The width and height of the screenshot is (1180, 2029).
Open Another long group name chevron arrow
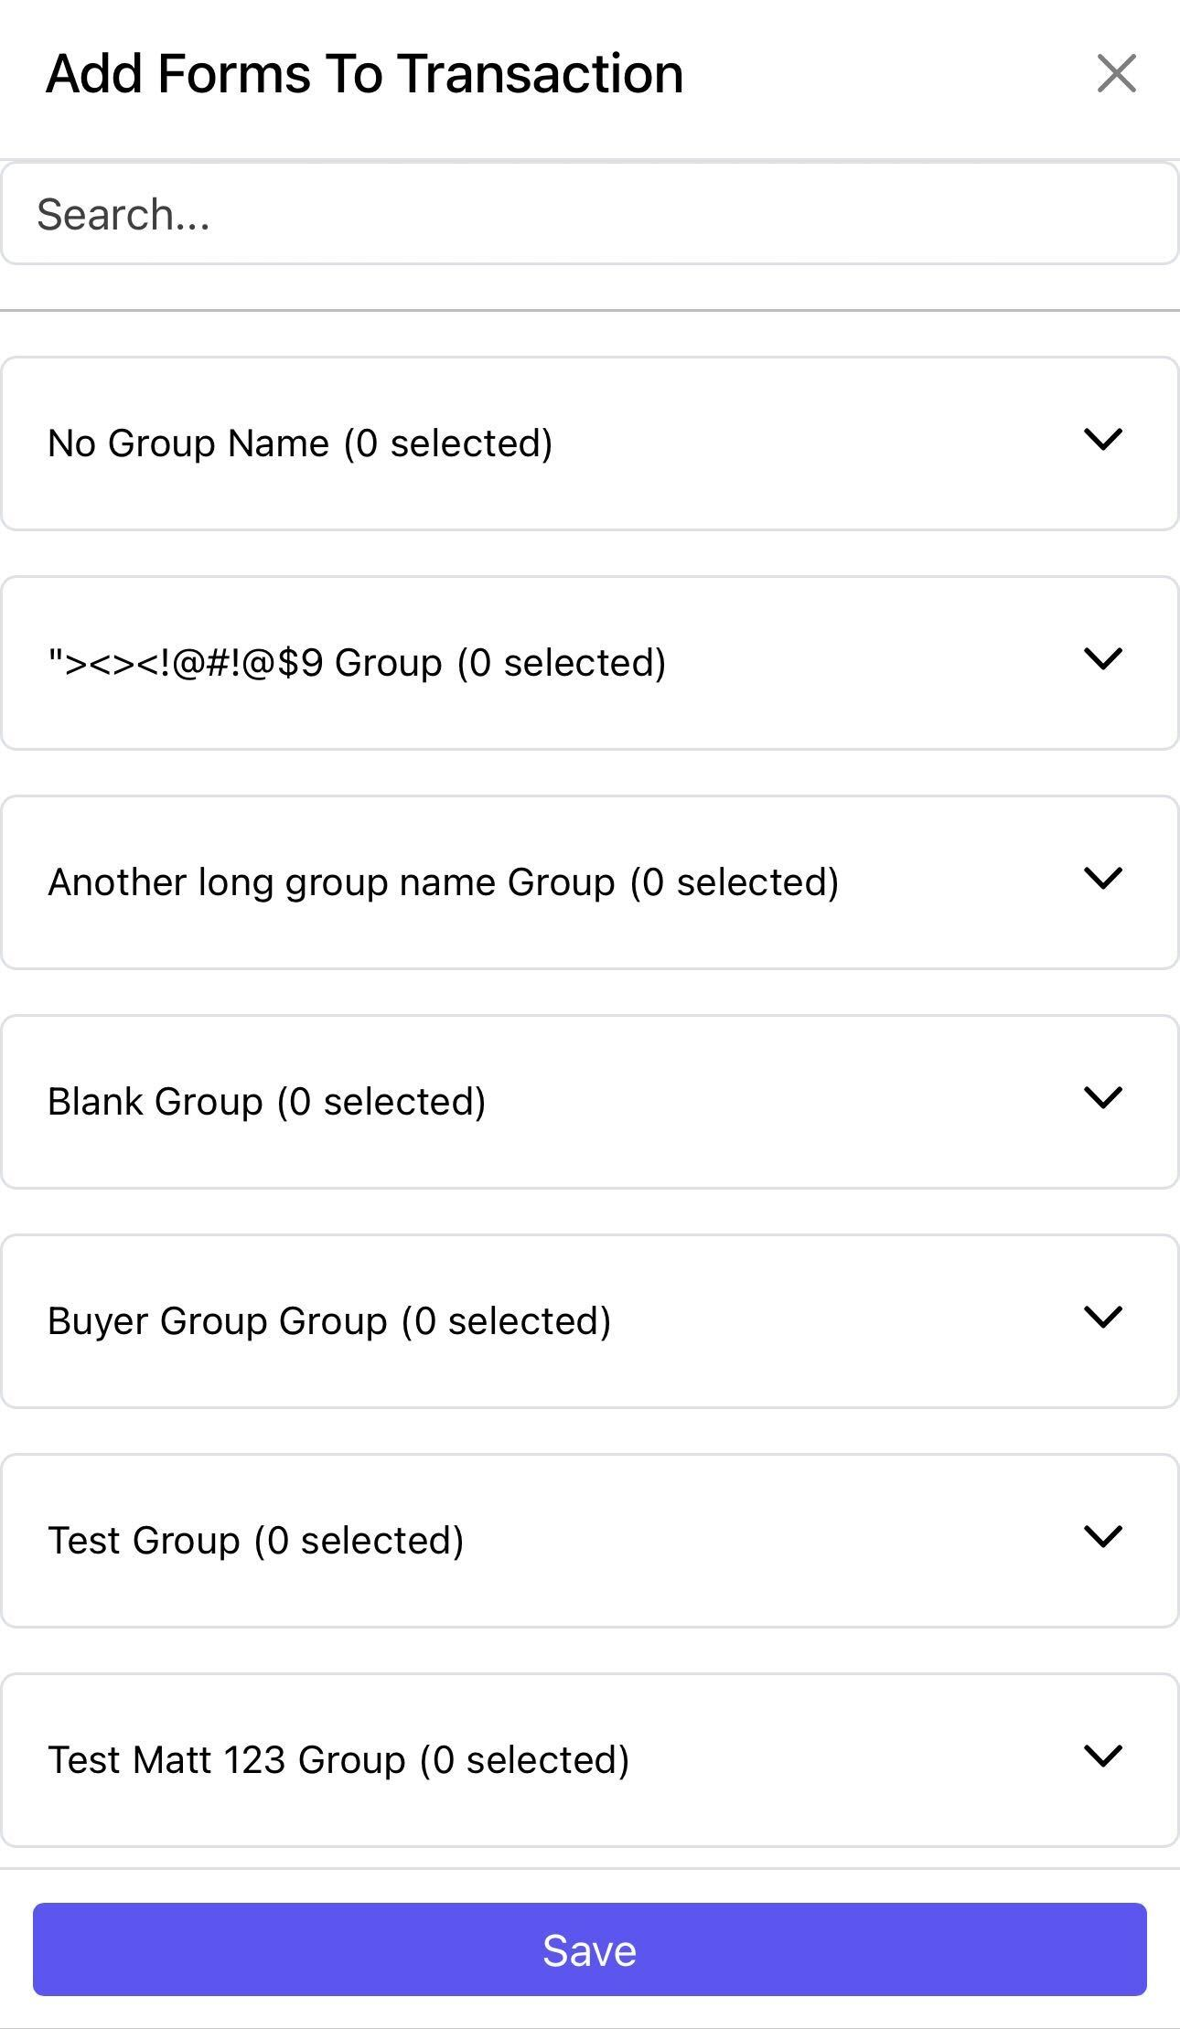[1102, 879]
